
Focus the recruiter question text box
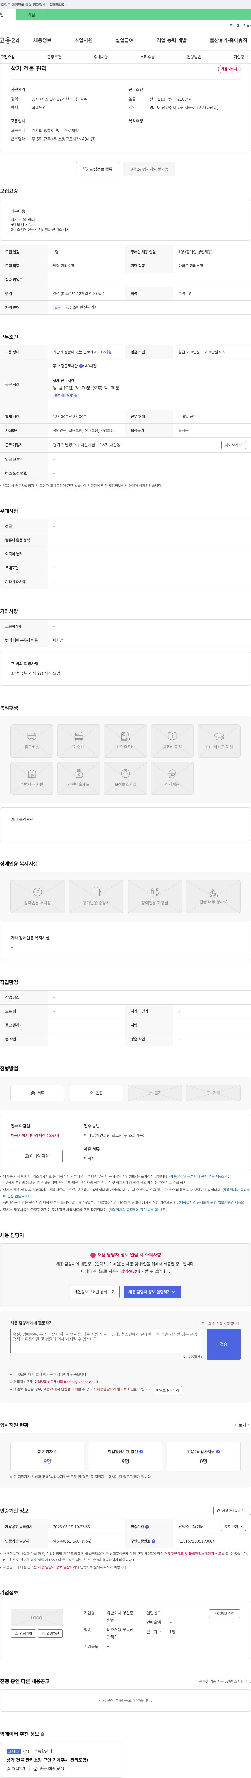pyautogui.click(x=107, y=1341)
